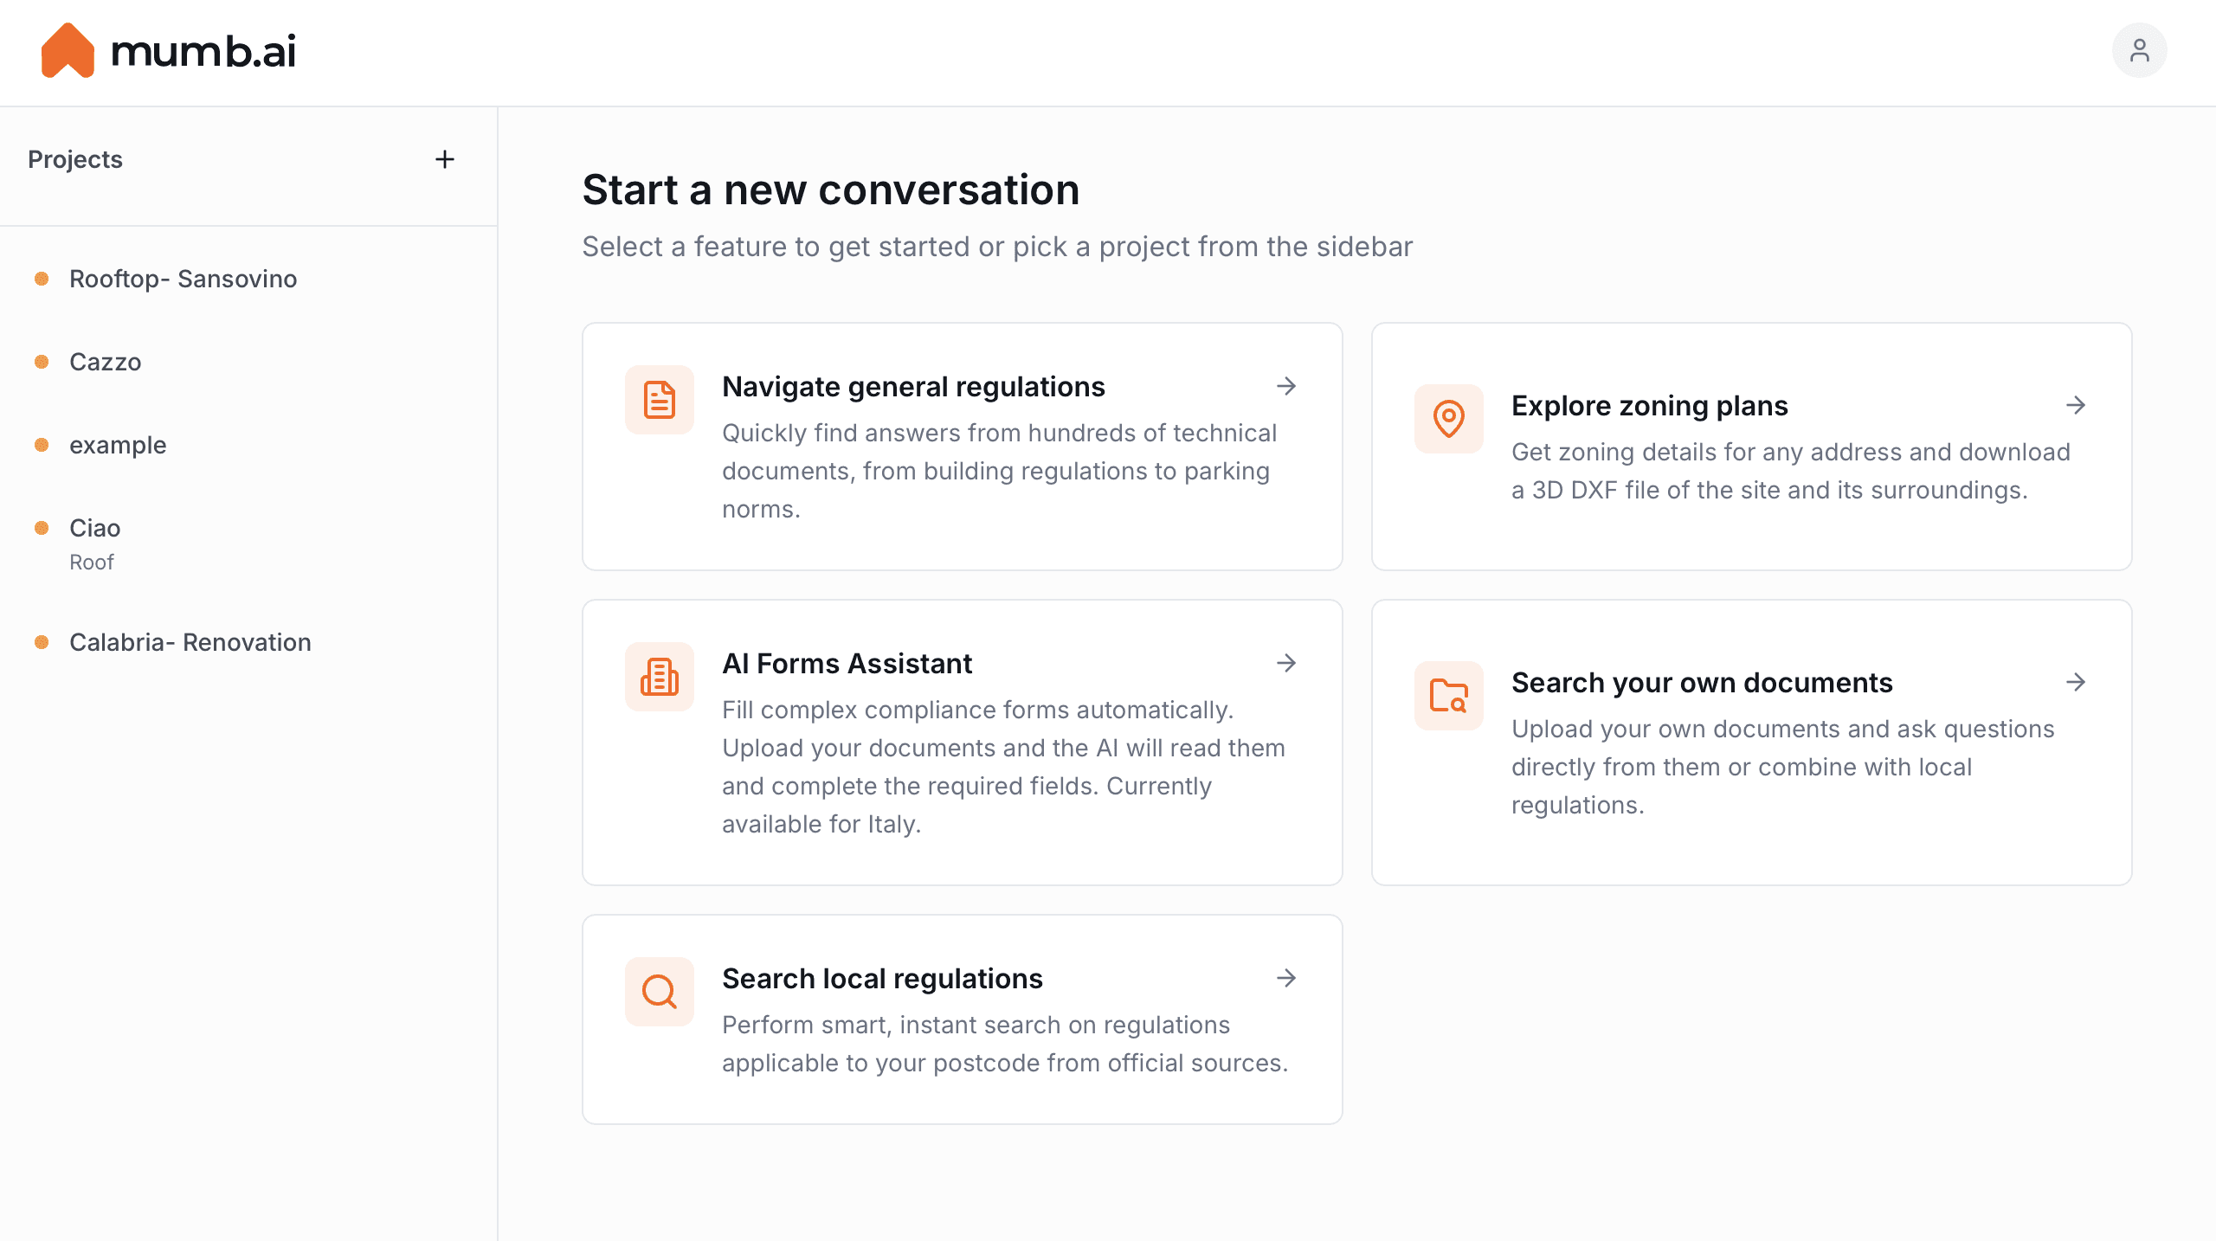Image resolution: width=2216 pixels, height=1241 pixels.
Task: Add a new project with plus icon
Action: 444,159
